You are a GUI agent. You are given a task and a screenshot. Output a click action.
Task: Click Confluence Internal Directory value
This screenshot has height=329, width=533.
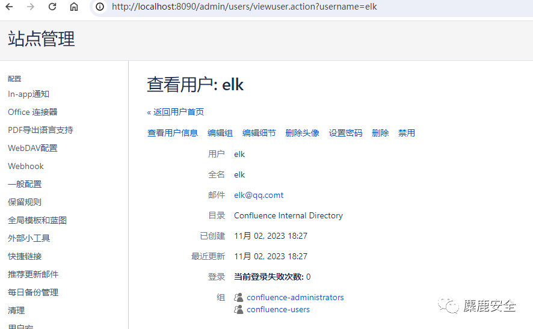(x=288, y=215)
